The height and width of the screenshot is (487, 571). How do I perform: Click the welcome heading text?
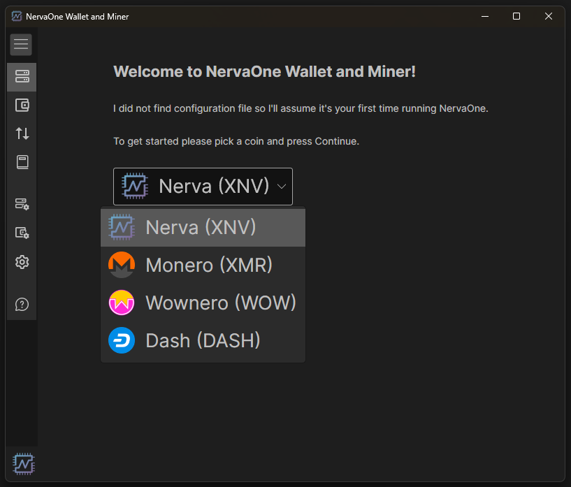(x=264, y=72)
